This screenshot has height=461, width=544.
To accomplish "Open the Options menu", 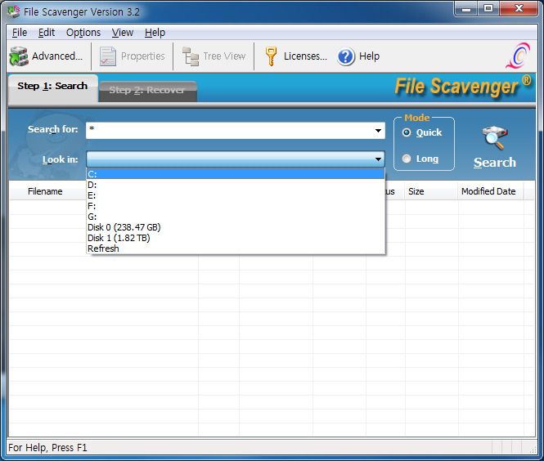I will 83,33.
